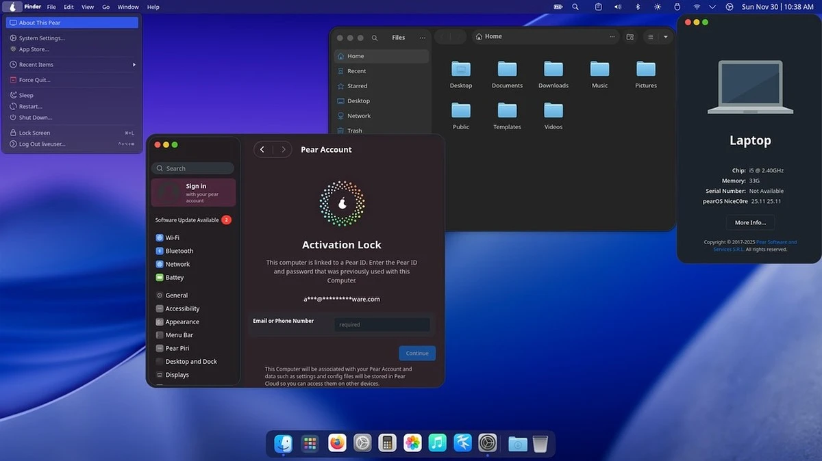This screenshot has width=822, height=461.
Task: Open Bluetooth settings
Action: 177,250
